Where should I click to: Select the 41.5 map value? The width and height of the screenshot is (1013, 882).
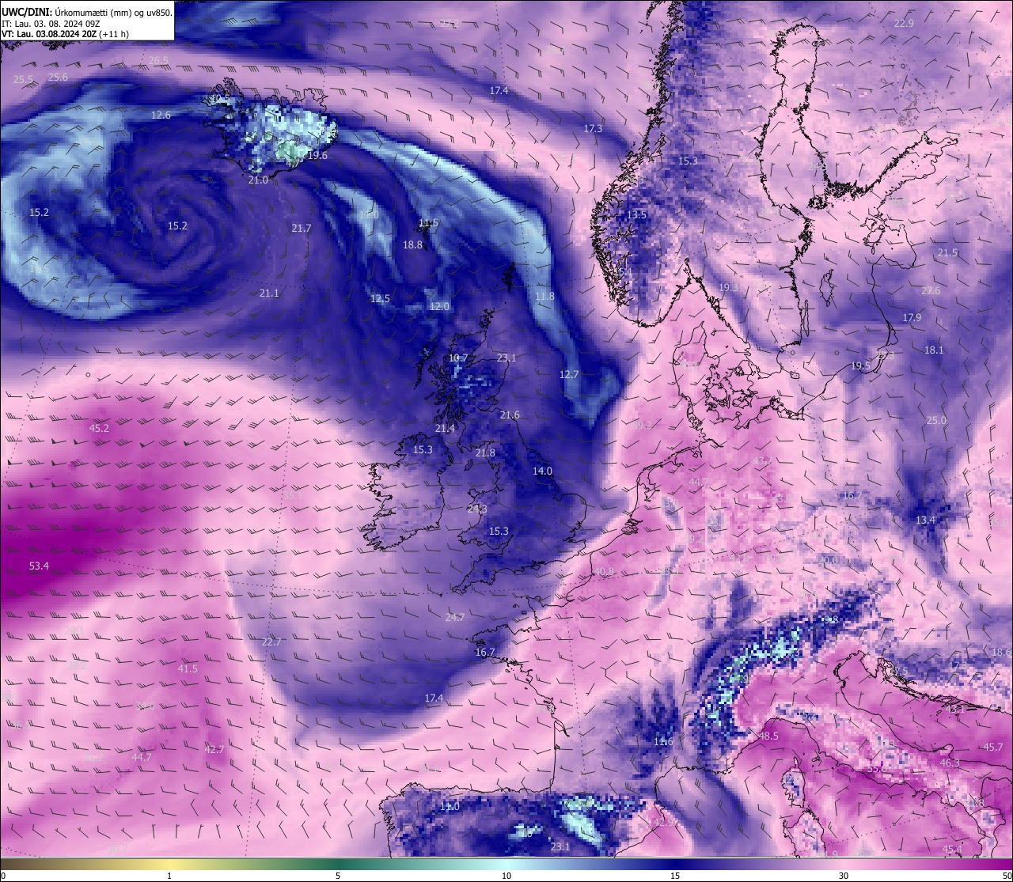pyautogui.click(x=188, y=668)
